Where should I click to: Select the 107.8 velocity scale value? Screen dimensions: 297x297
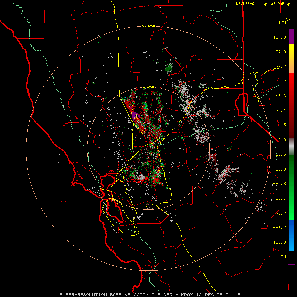click(280, 37)
